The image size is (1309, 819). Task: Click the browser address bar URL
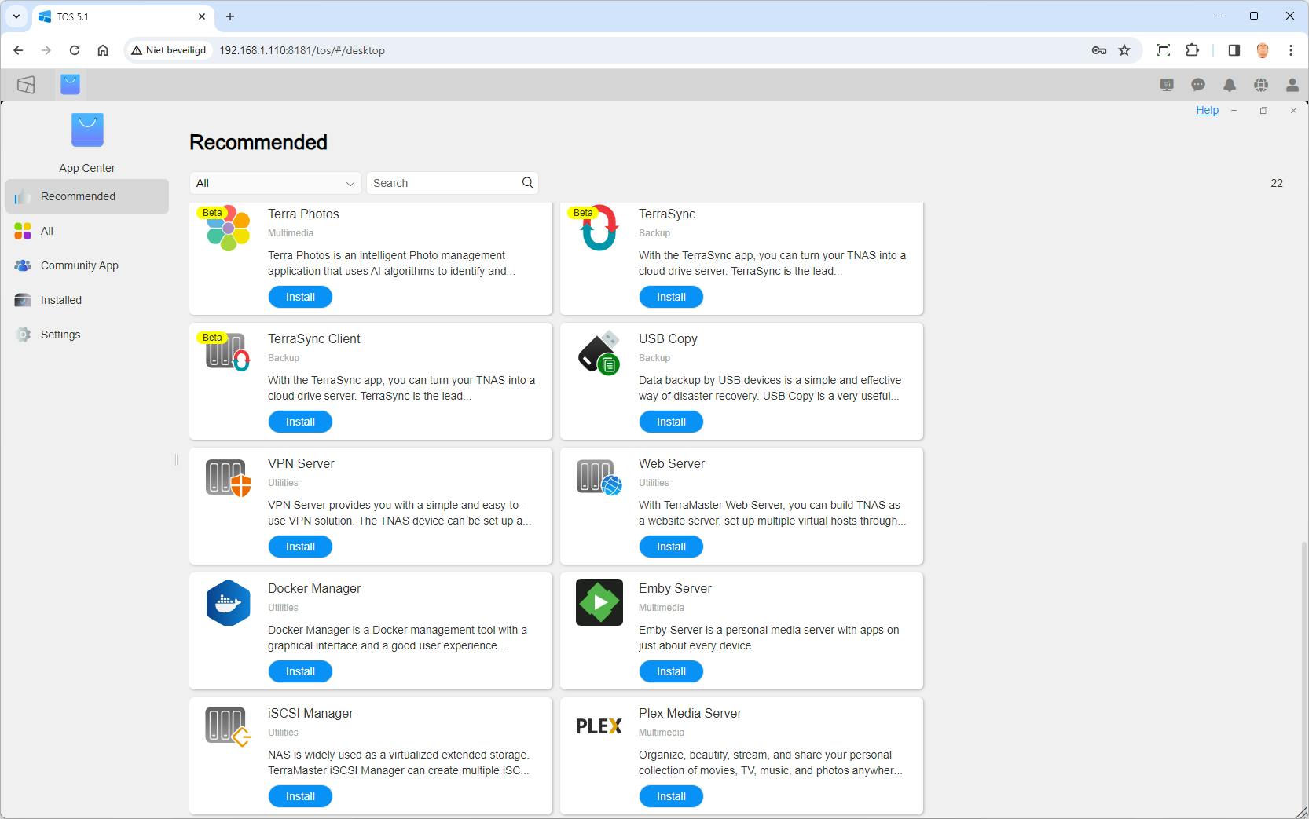tap(302, 50)
